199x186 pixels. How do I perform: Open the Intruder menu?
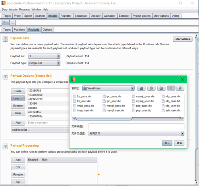coord(13,10)
